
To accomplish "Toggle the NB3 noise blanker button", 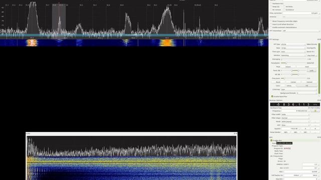I will [x=305, y=132].
